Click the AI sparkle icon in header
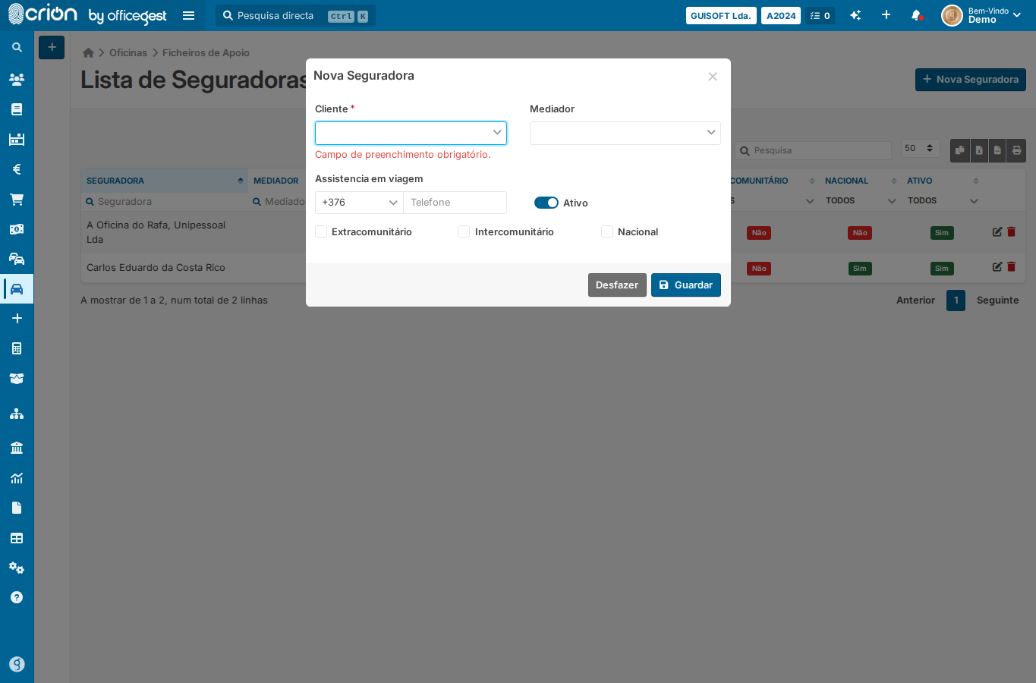 coord(855,15)
